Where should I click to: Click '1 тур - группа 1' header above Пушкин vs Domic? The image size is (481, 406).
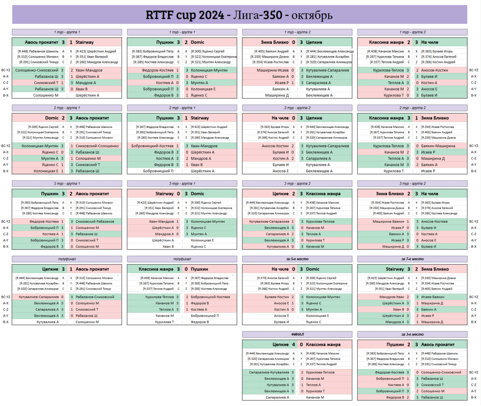pyautogui.click(x=182, y=32)
